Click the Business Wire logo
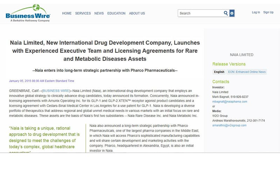280x175 pixels. (x=28, y=13)
